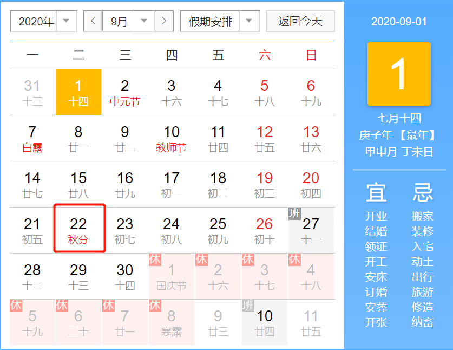Open the 假期安排 holiday dropdown
The width and height of the screenshot is (453, 350).
coord(216,21)
